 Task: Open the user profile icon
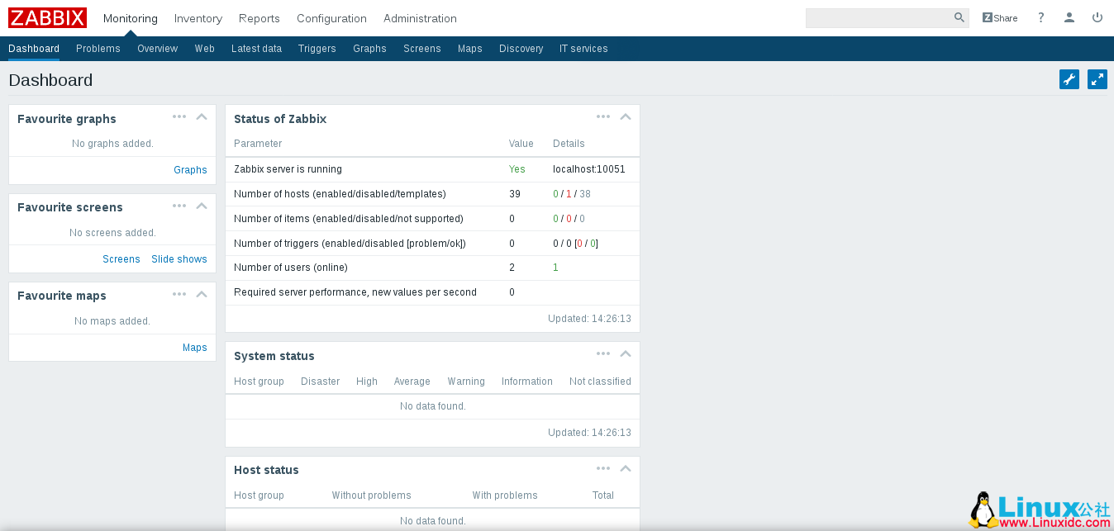point(1069,18)
